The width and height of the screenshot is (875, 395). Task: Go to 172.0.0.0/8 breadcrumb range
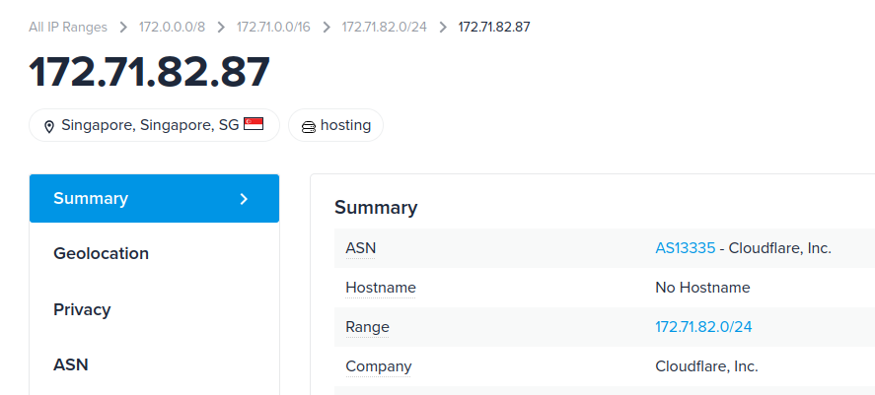[x=172, y=27]
